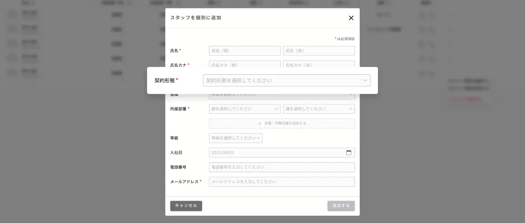Click into the メールアドレス input field
Image resolution: width=525 pixels, height=223 pixels.
click(x=282, y=182)
